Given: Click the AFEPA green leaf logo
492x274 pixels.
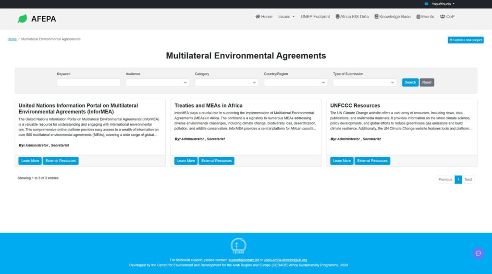Looking at the screenshot, I should coord(22,19).
